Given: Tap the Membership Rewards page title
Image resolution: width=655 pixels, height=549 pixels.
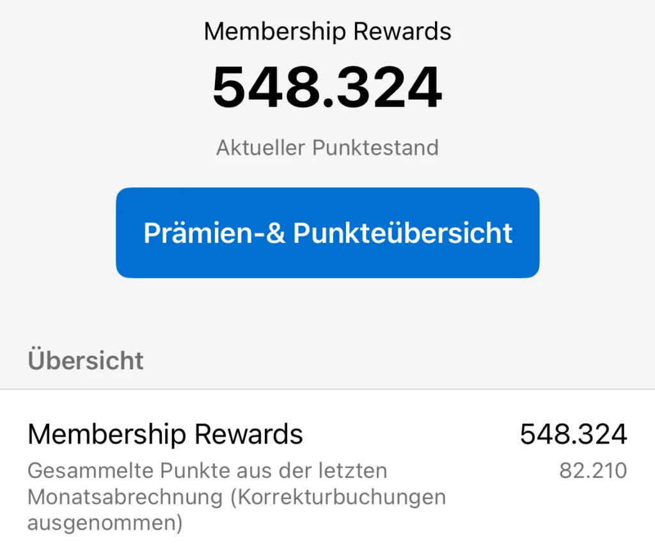Looking at the screenshot, I should coord(327,31).
